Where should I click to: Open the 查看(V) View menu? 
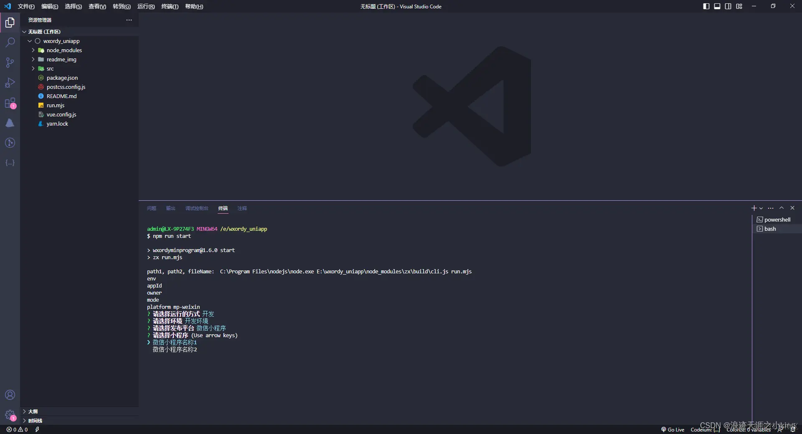[x=97, y=6]
